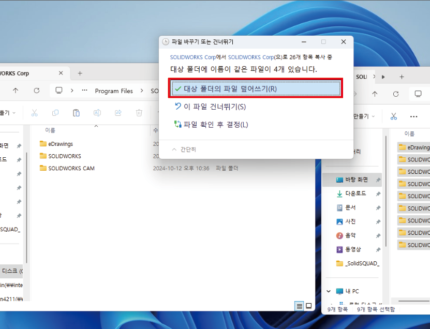The height and width of the screenshot is (329, 430).
Task: Click Rename icon in left Explorer toolbar
Action: click(97, 113)
